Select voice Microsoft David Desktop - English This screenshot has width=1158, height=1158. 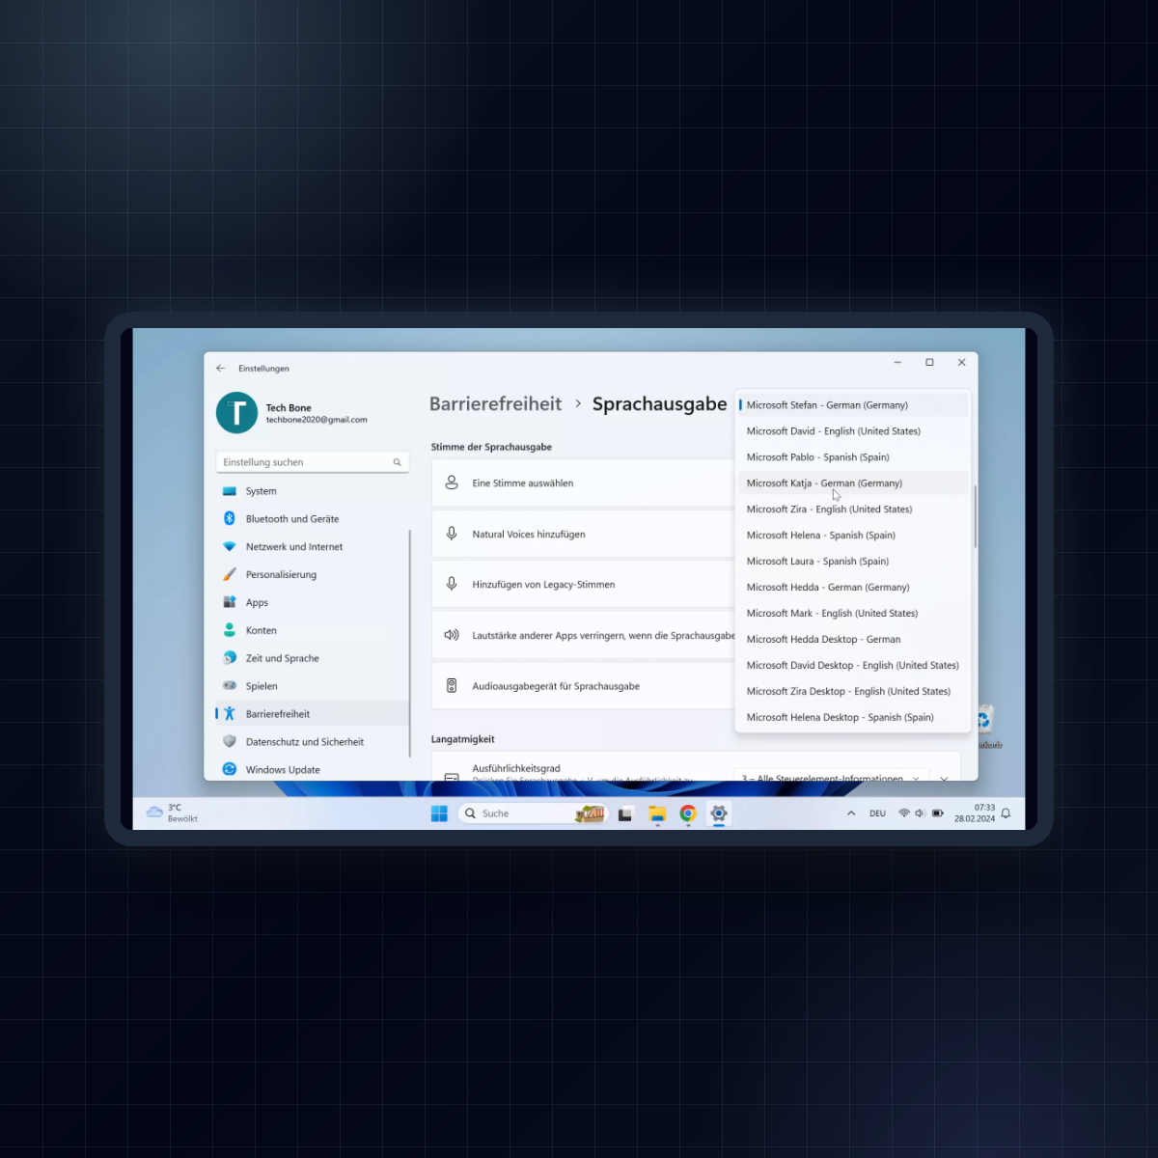click(x=853, y=666)
